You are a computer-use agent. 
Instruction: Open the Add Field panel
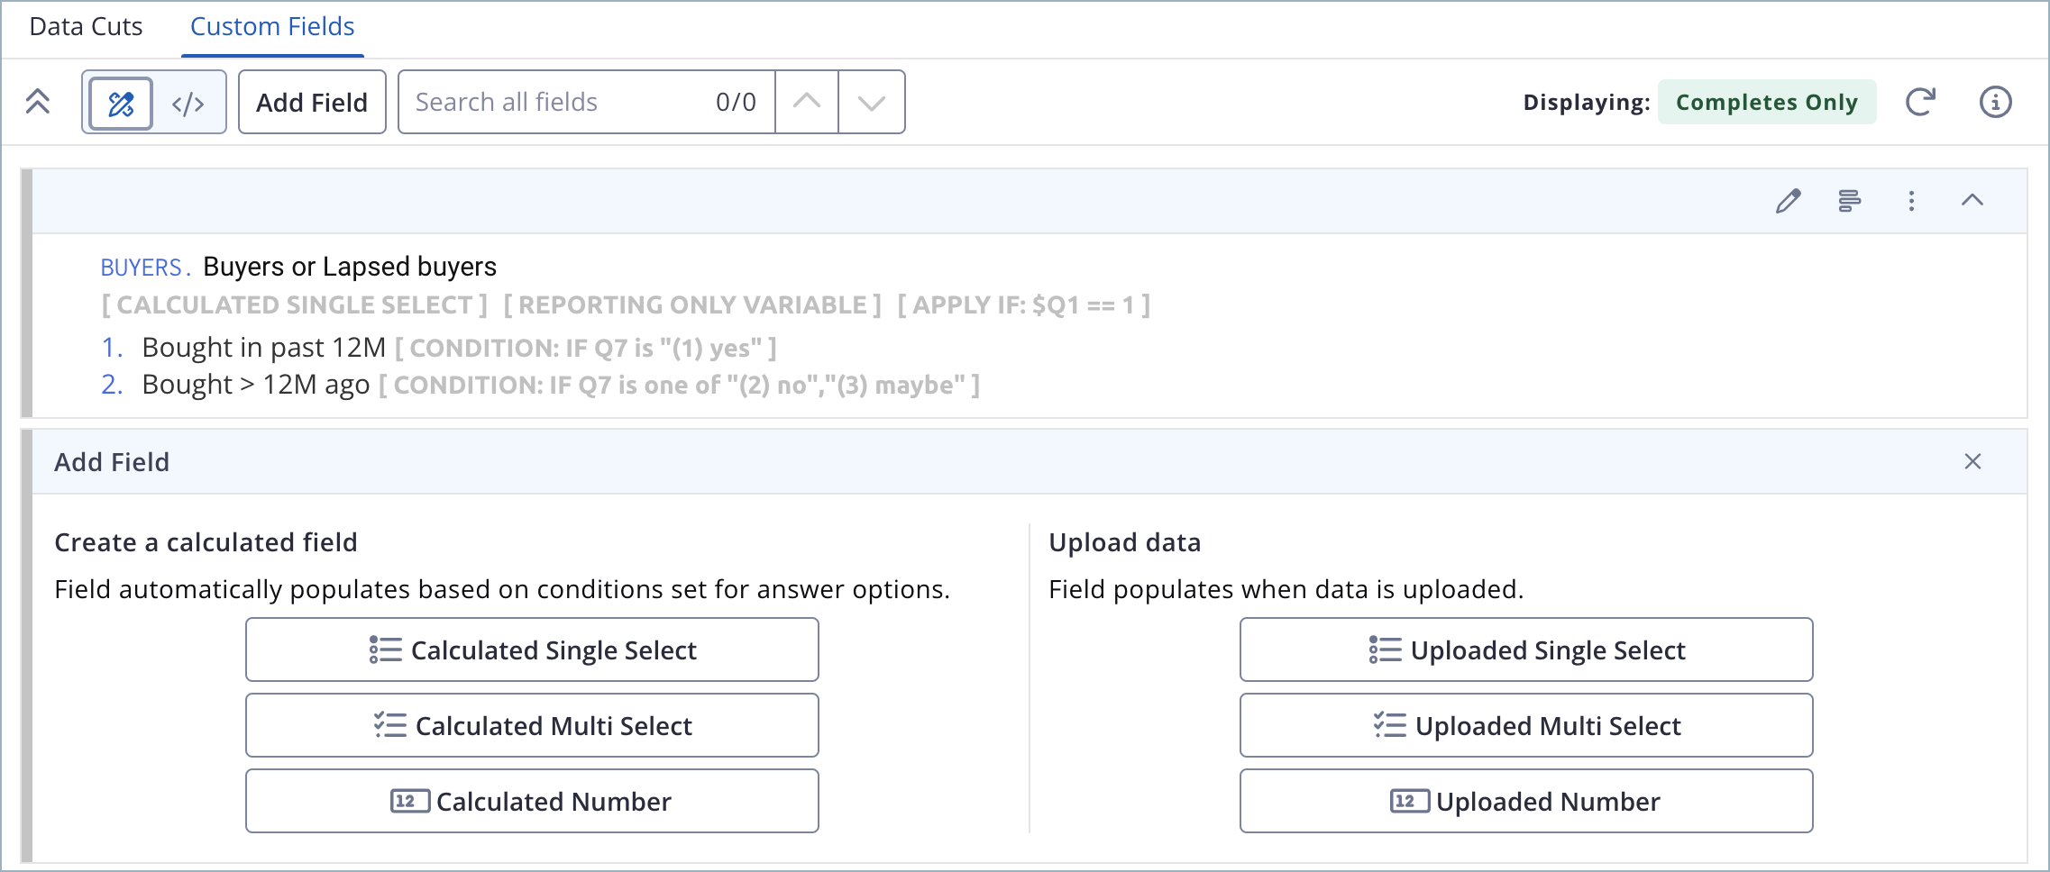pyautogui.click(x=312, y=102)
